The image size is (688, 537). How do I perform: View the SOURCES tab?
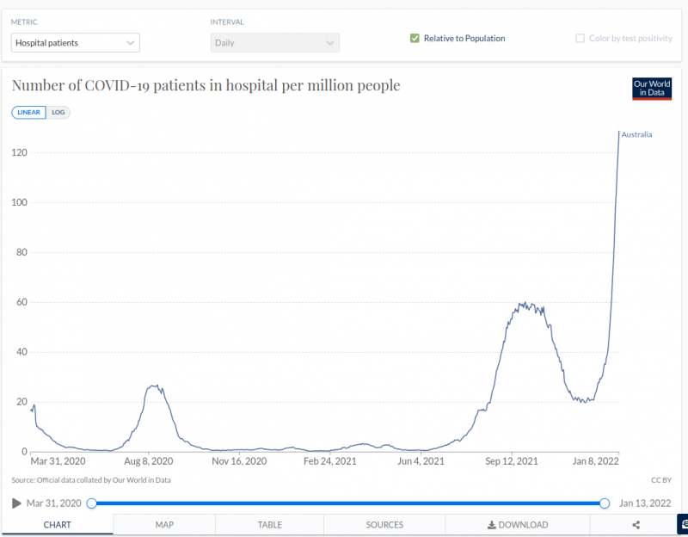point(384,525)
